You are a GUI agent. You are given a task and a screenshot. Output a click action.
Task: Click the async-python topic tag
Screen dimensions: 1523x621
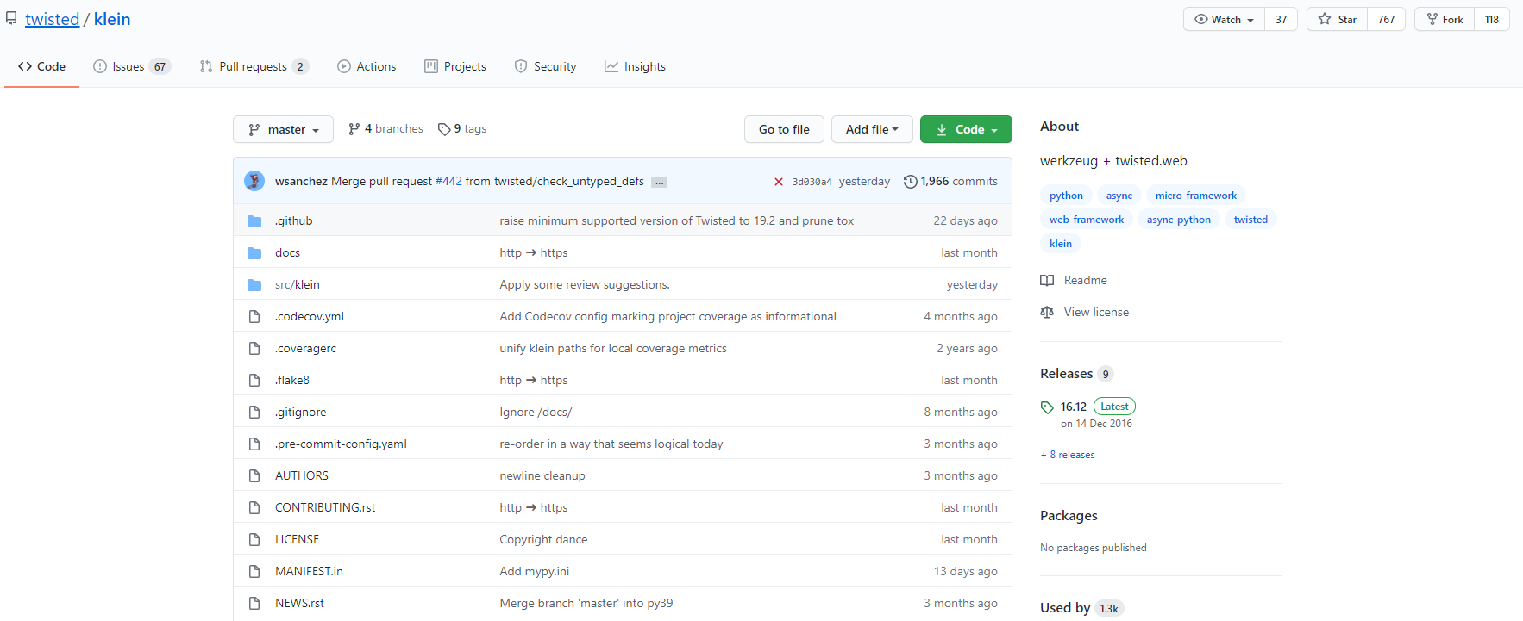(x=1179, y=220)
